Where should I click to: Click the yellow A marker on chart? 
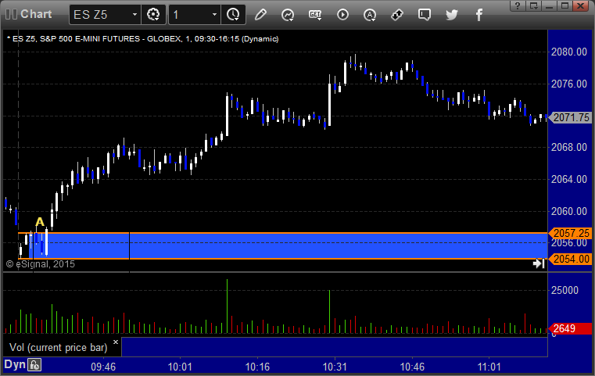point(40,221)
